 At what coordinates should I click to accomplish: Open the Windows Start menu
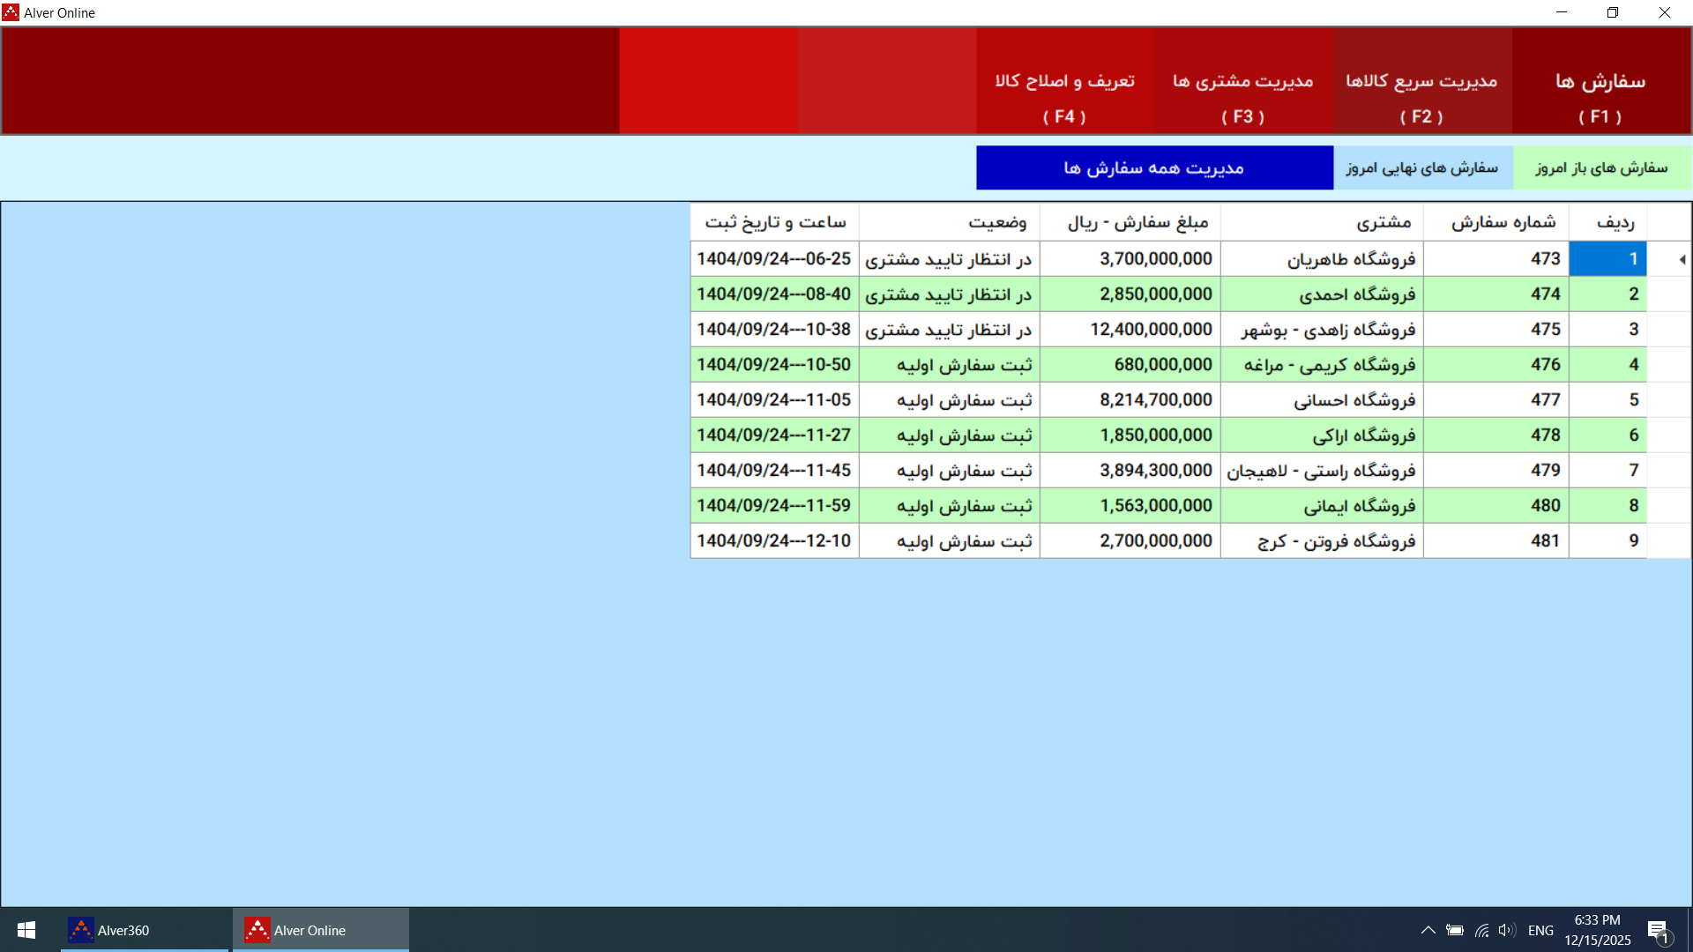(26, 929)
